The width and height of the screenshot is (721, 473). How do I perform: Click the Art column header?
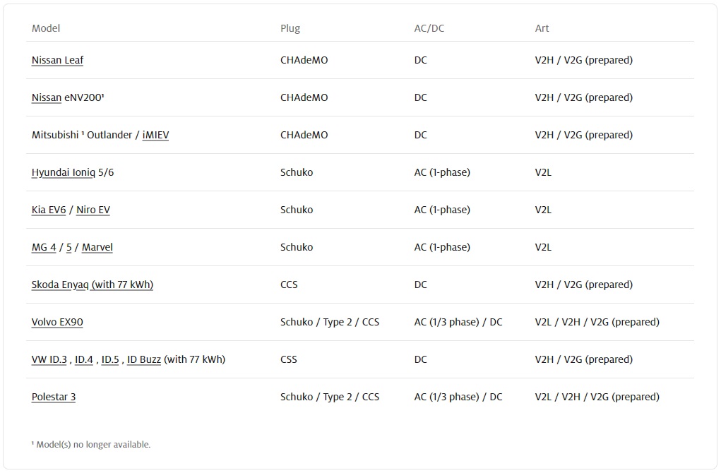pos(542,28)
